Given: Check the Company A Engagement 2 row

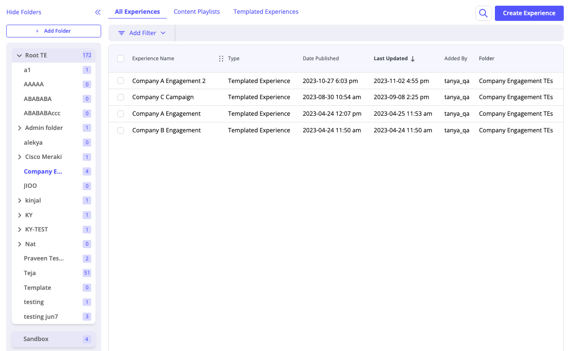Looking at the screenshot, I should (121, 81).
